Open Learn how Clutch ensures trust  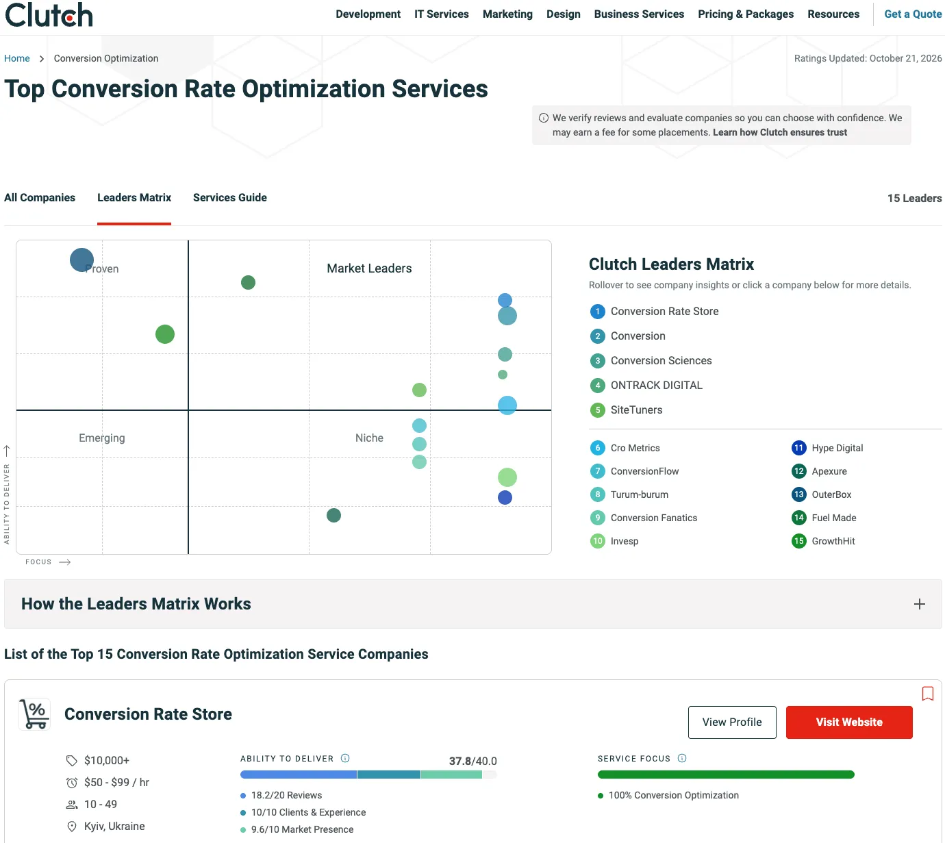[x=780, y=132]
